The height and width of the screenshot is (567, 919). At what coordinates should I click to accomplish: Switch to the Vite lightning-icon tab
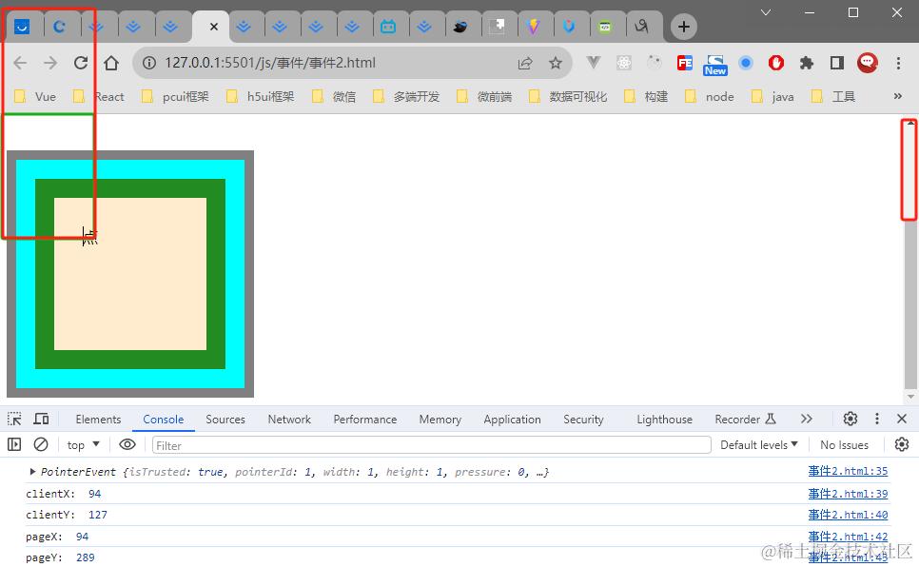point(534,27)
